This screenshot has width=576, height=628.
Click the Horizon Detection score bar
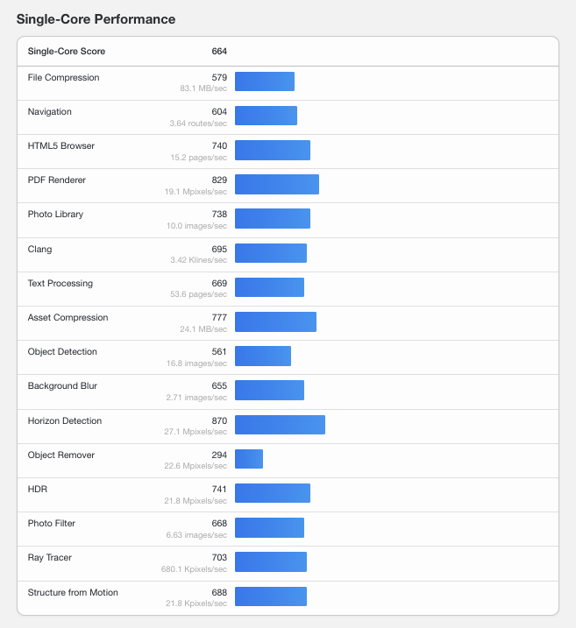(x=280, y=425)
